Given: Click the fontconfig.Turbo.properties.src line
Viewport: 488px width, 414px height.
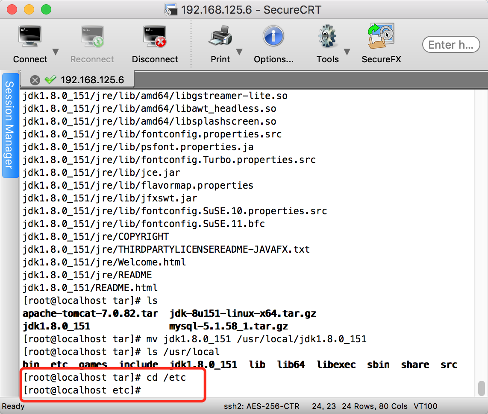Looking at the screenshot, I should pos(169,160).
